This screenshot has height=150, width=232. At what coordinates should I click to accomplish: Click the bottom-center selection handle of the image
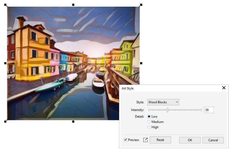73,122
